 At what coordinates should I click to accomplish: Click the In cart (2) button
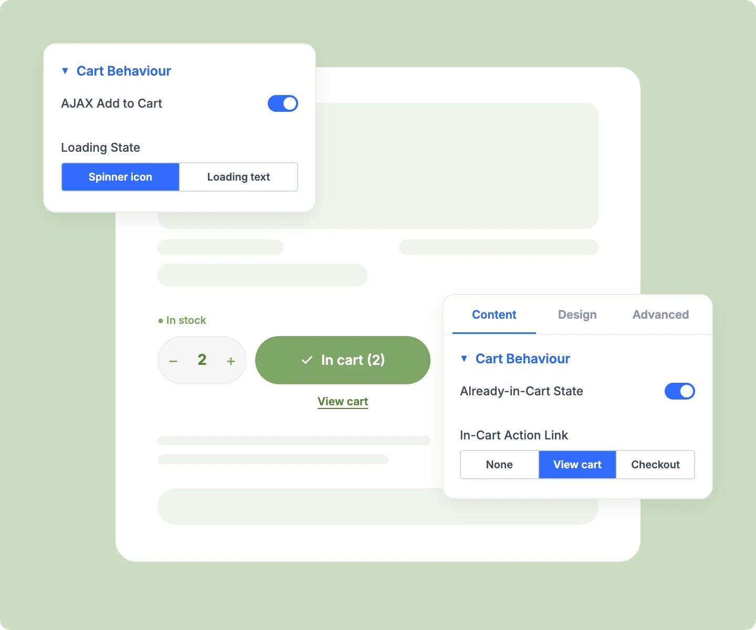point(343,360)
